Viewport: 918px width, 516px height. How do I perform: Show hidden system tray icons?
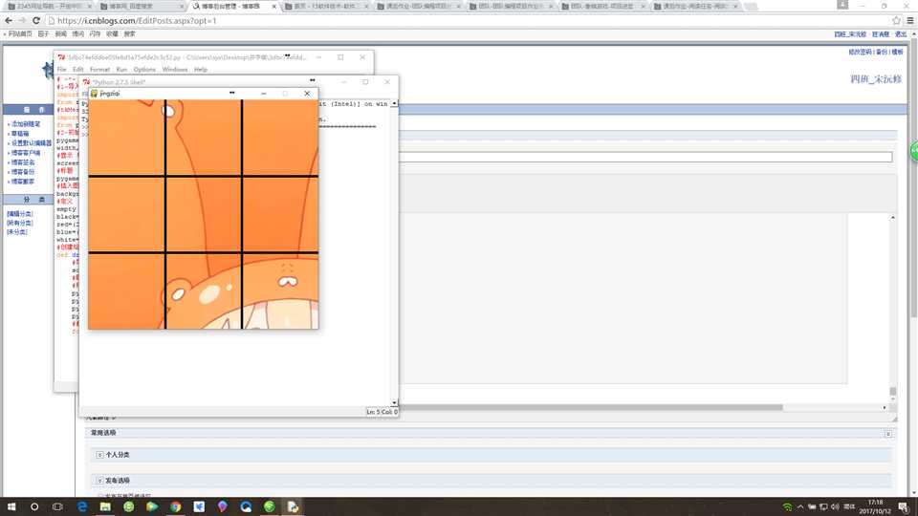799,506
